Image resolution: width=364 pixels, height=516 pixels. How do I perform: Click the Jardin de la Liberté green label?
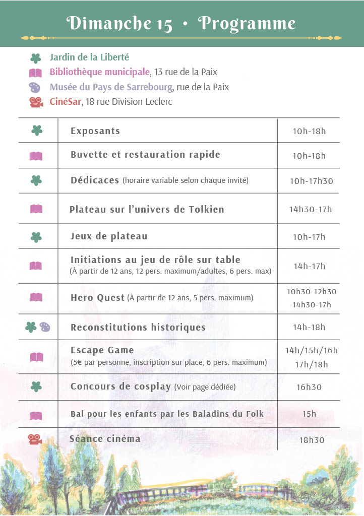89,57
